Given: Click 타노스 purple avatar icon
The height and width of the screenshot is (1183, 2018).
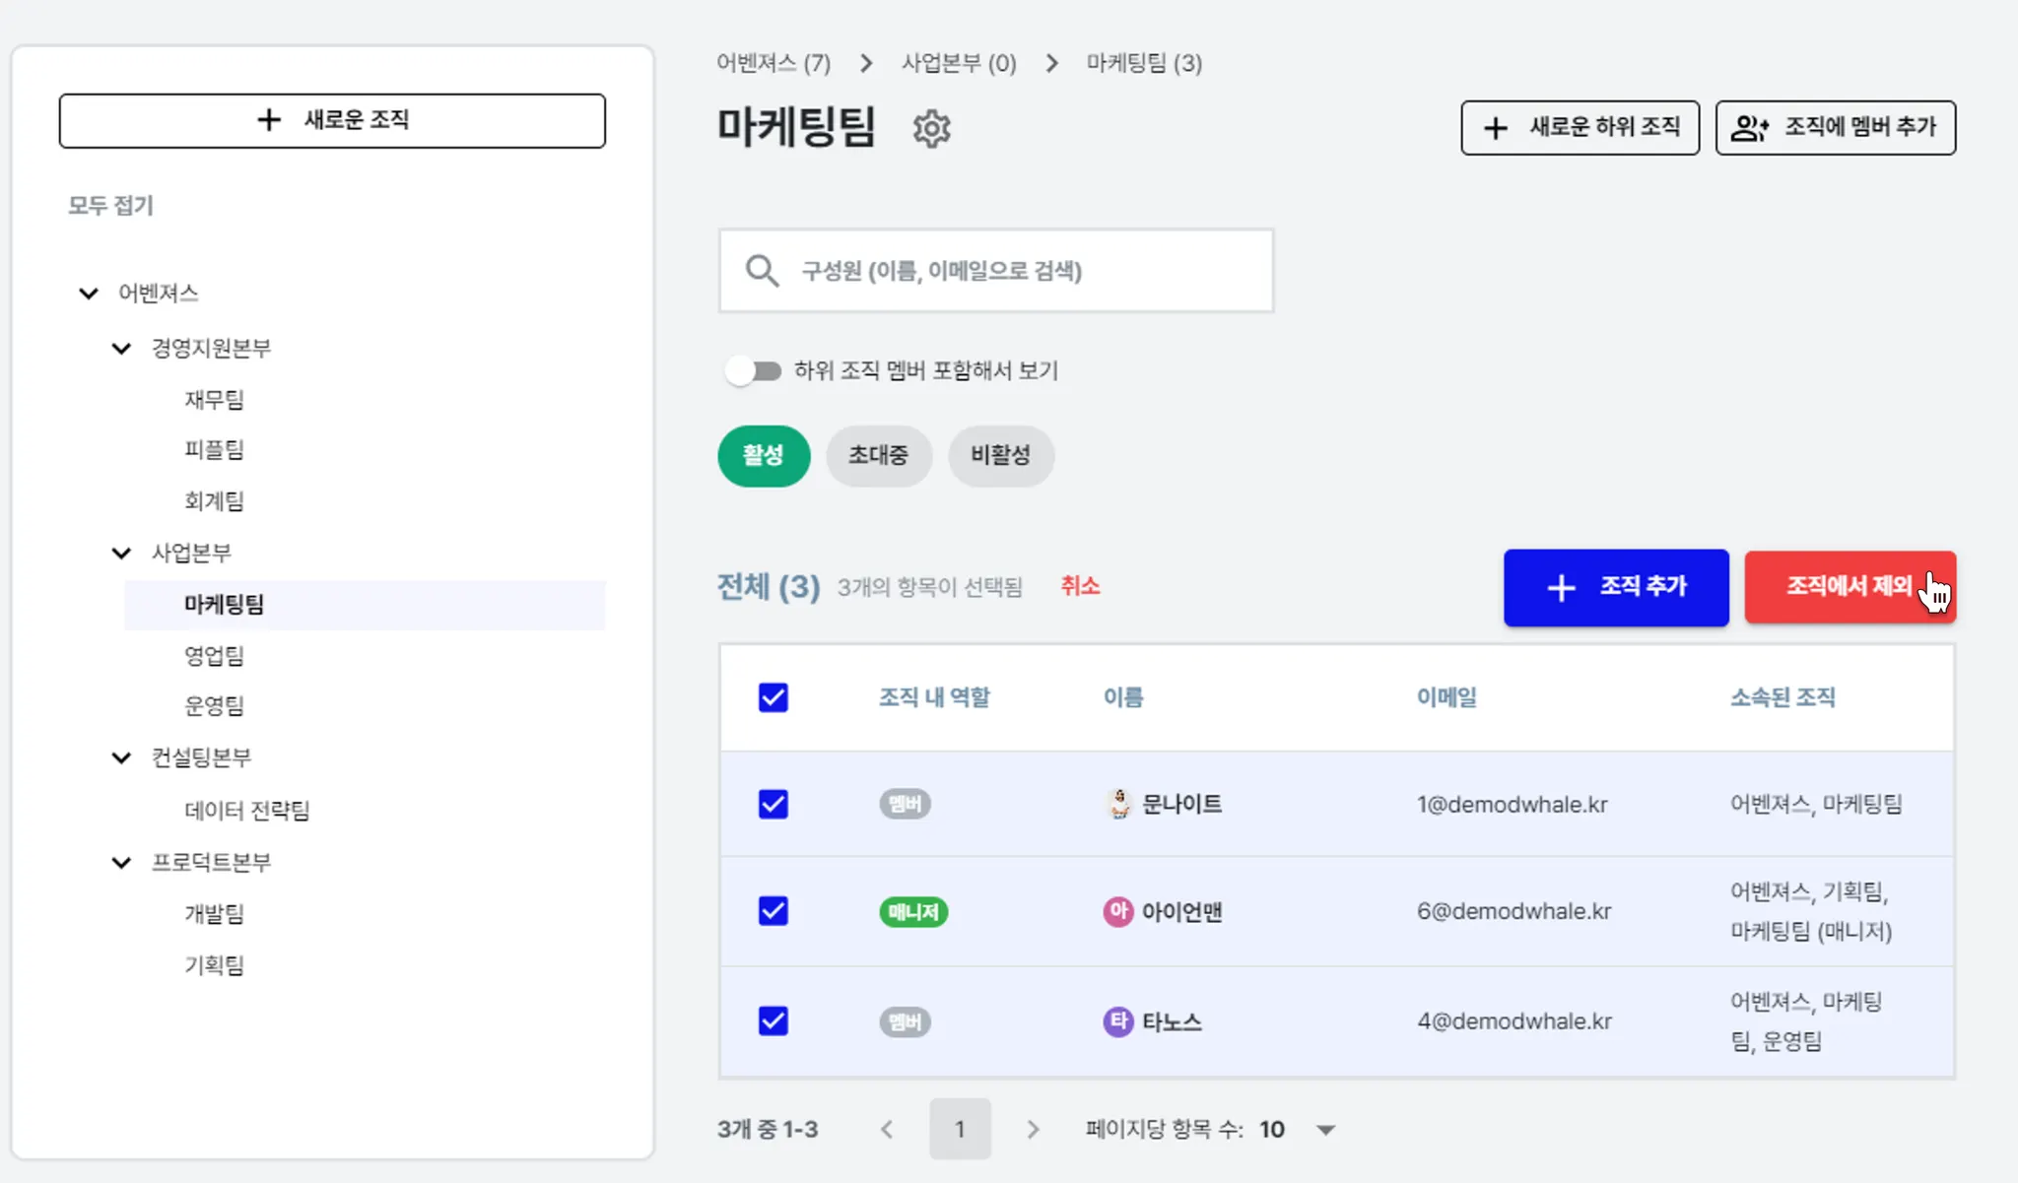Looking at the screenshot, I should [1117, 1021].
